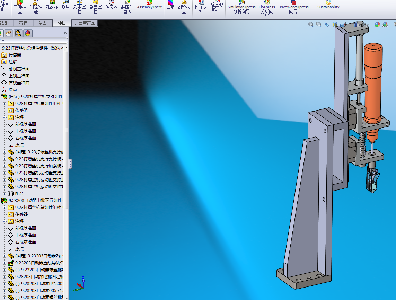The width and height of the screenshot is (396, 300).
Task: Click the panel collapse handle on left edge
Action: tap(70, 164)
